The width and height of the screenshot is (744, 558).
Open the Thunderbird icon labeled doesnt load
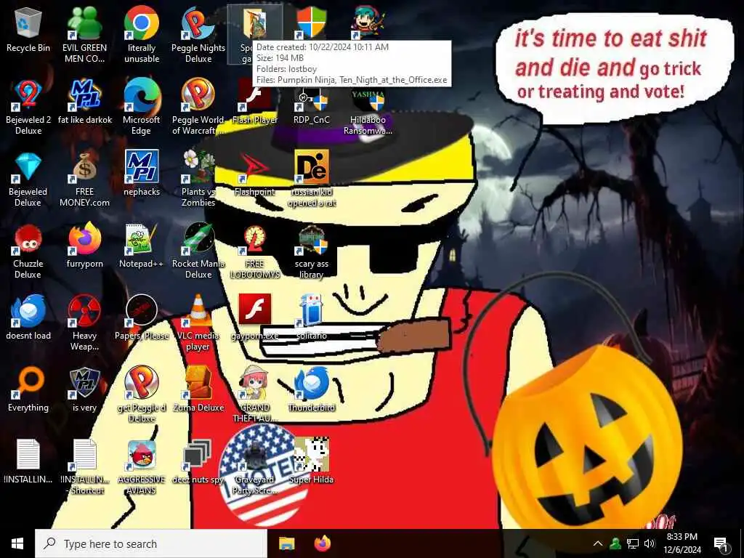28,318
